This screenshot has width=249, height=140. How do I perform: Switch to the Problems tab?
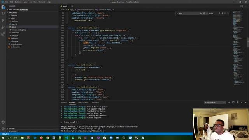click(x=95, y=103)
